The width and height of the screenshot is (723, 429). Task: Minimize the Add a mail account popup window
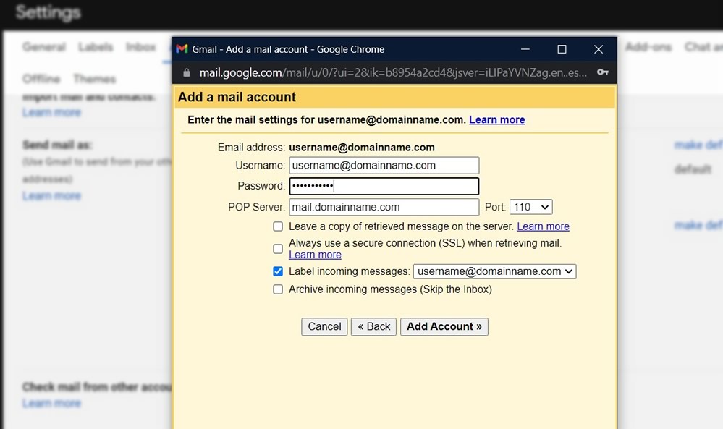[x=525, y=49]
